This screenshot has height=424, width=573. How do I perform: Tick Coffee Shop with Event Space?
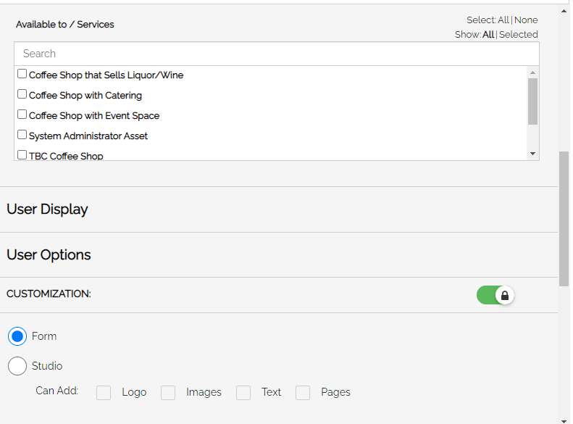22,115
